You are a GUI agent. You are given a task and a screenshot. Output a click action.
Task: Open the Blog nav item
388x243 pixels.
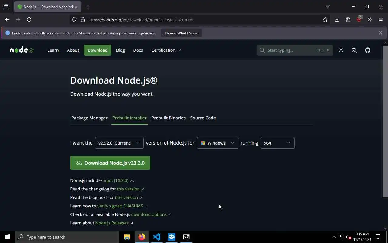click(120, 50)
